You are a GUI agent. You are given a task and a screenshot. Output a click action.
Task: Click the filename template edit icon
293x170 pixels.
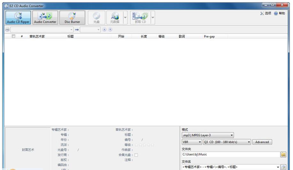click(x=283, y=167)
